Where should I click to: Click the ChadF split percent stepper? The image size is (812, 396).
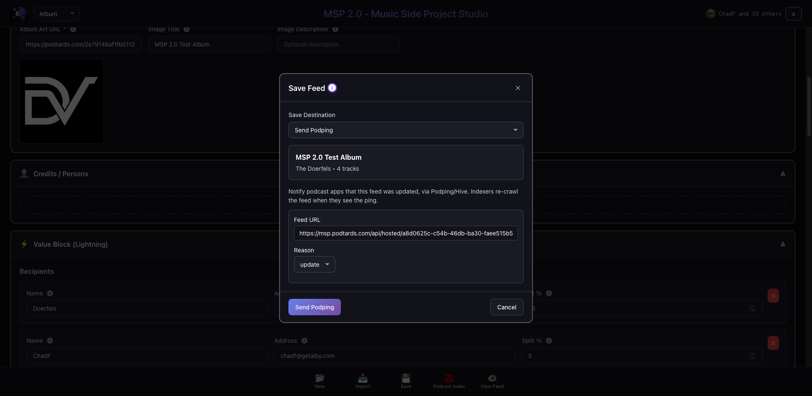tap(752, 356)
